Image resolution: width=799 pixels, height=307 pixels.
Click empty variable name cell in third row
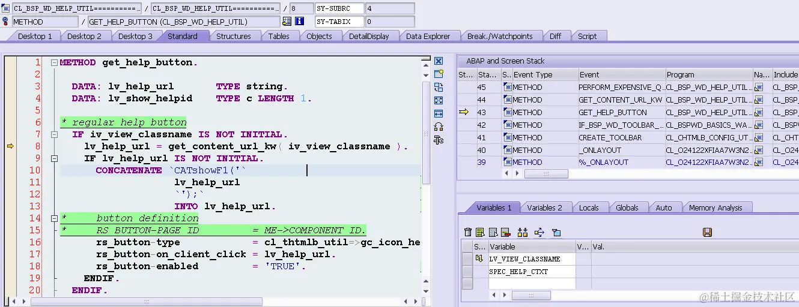tap(532, 284)
